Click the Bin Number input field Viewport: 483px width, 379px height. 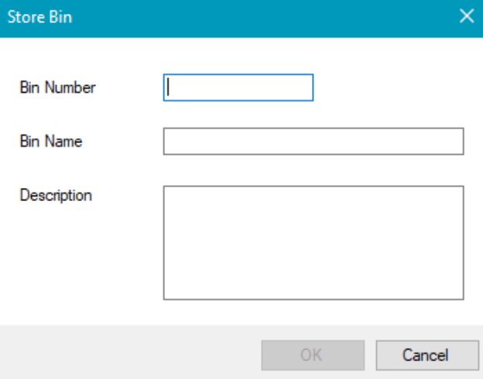click(238, 87)
